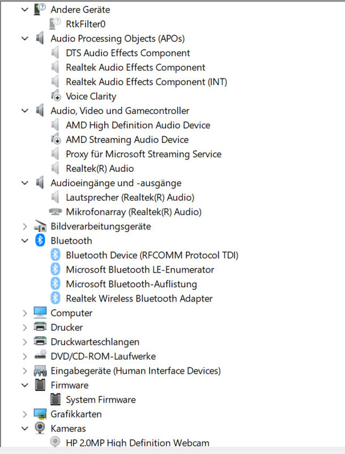Expand the DVD/CD-ROM-Laufwerke category

25,356
